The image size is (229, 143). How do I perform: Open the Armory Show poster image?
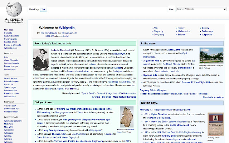point(215,124)
